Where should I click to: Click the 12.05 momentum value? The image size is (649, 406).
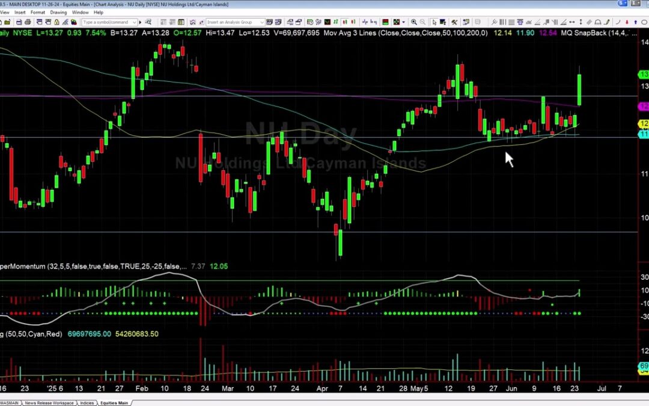[x=219, y=266]
